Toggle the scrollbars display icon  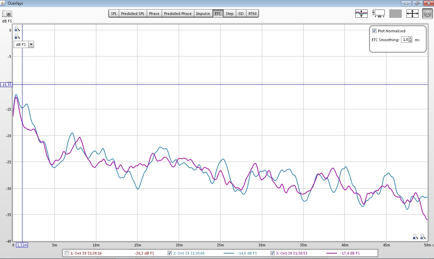pos(378,14)
